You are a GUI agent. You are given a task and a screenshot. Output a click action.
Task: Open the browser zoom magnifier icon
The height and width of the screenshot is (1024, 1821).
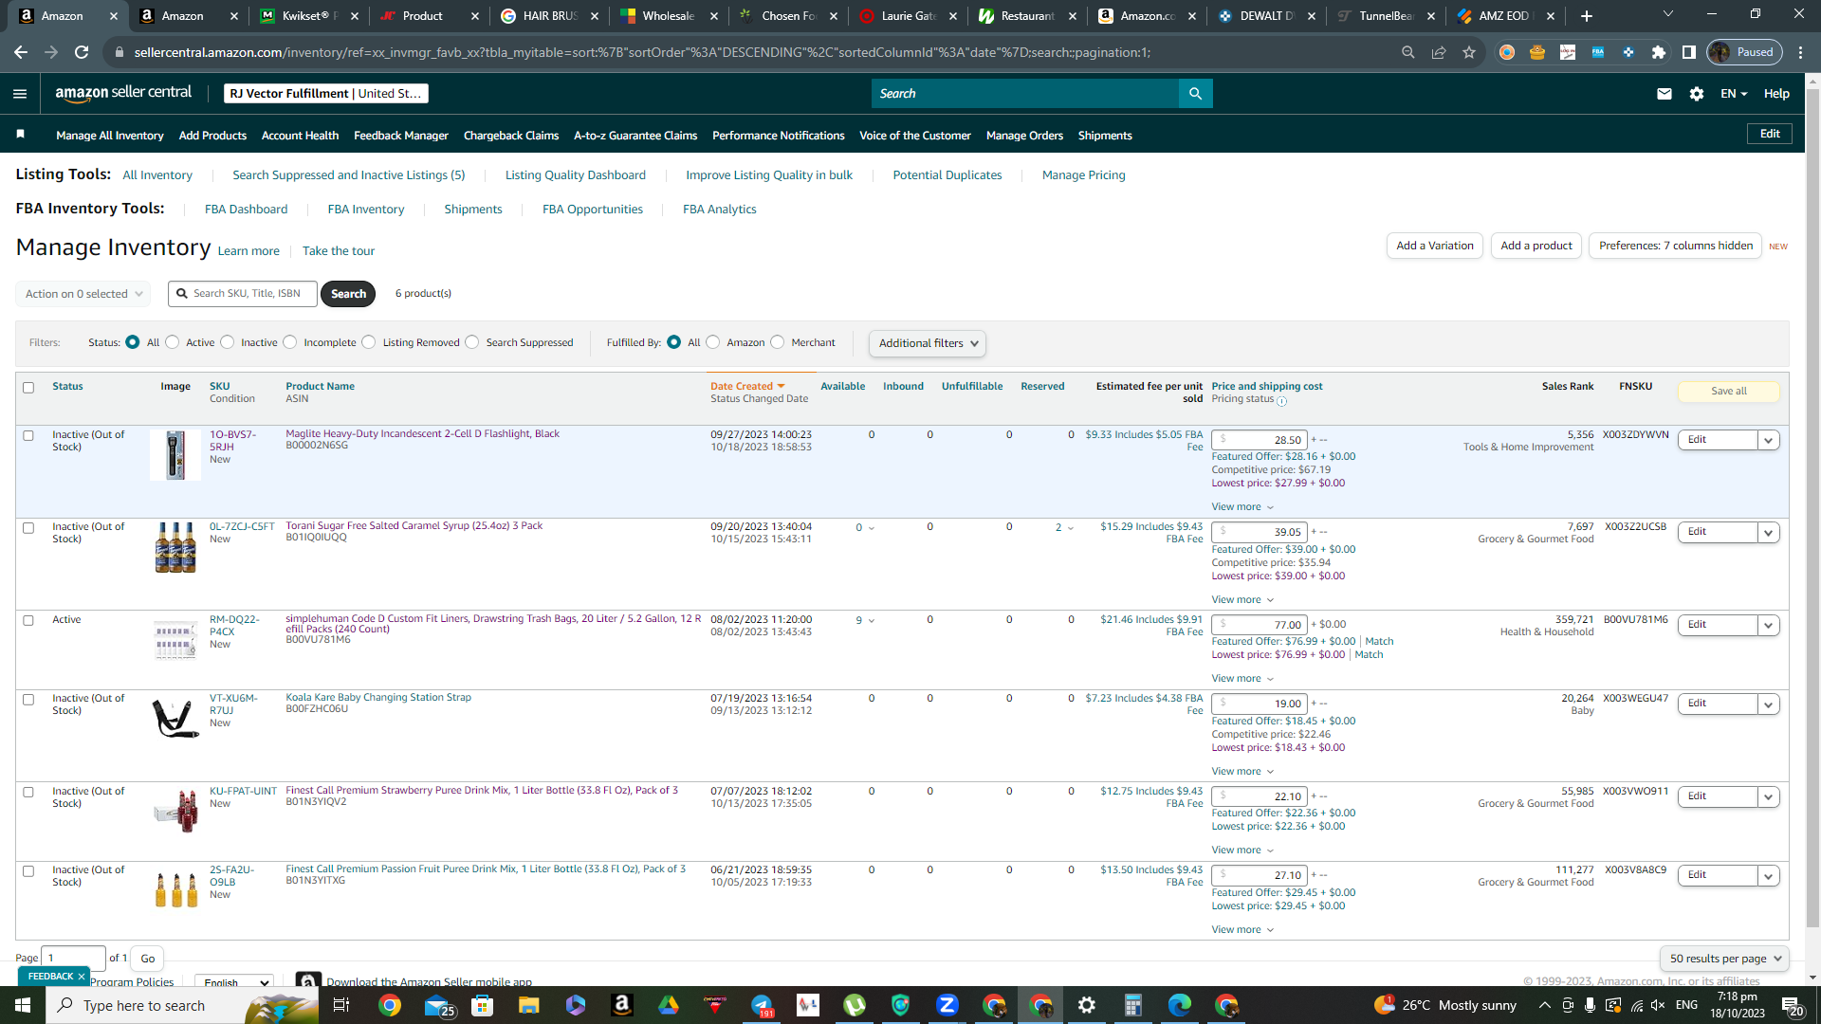pos(1408,52)
